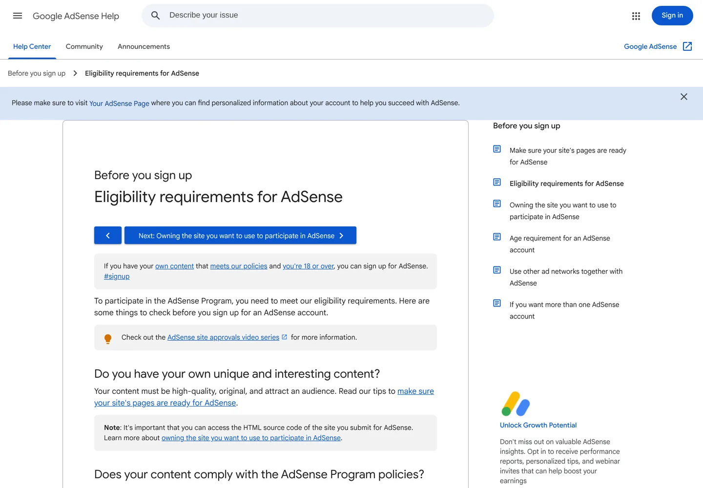Click article icon beside Age requirement
Image resolution: width=703 pixels, height=488 pixels.
pos(497,237)
